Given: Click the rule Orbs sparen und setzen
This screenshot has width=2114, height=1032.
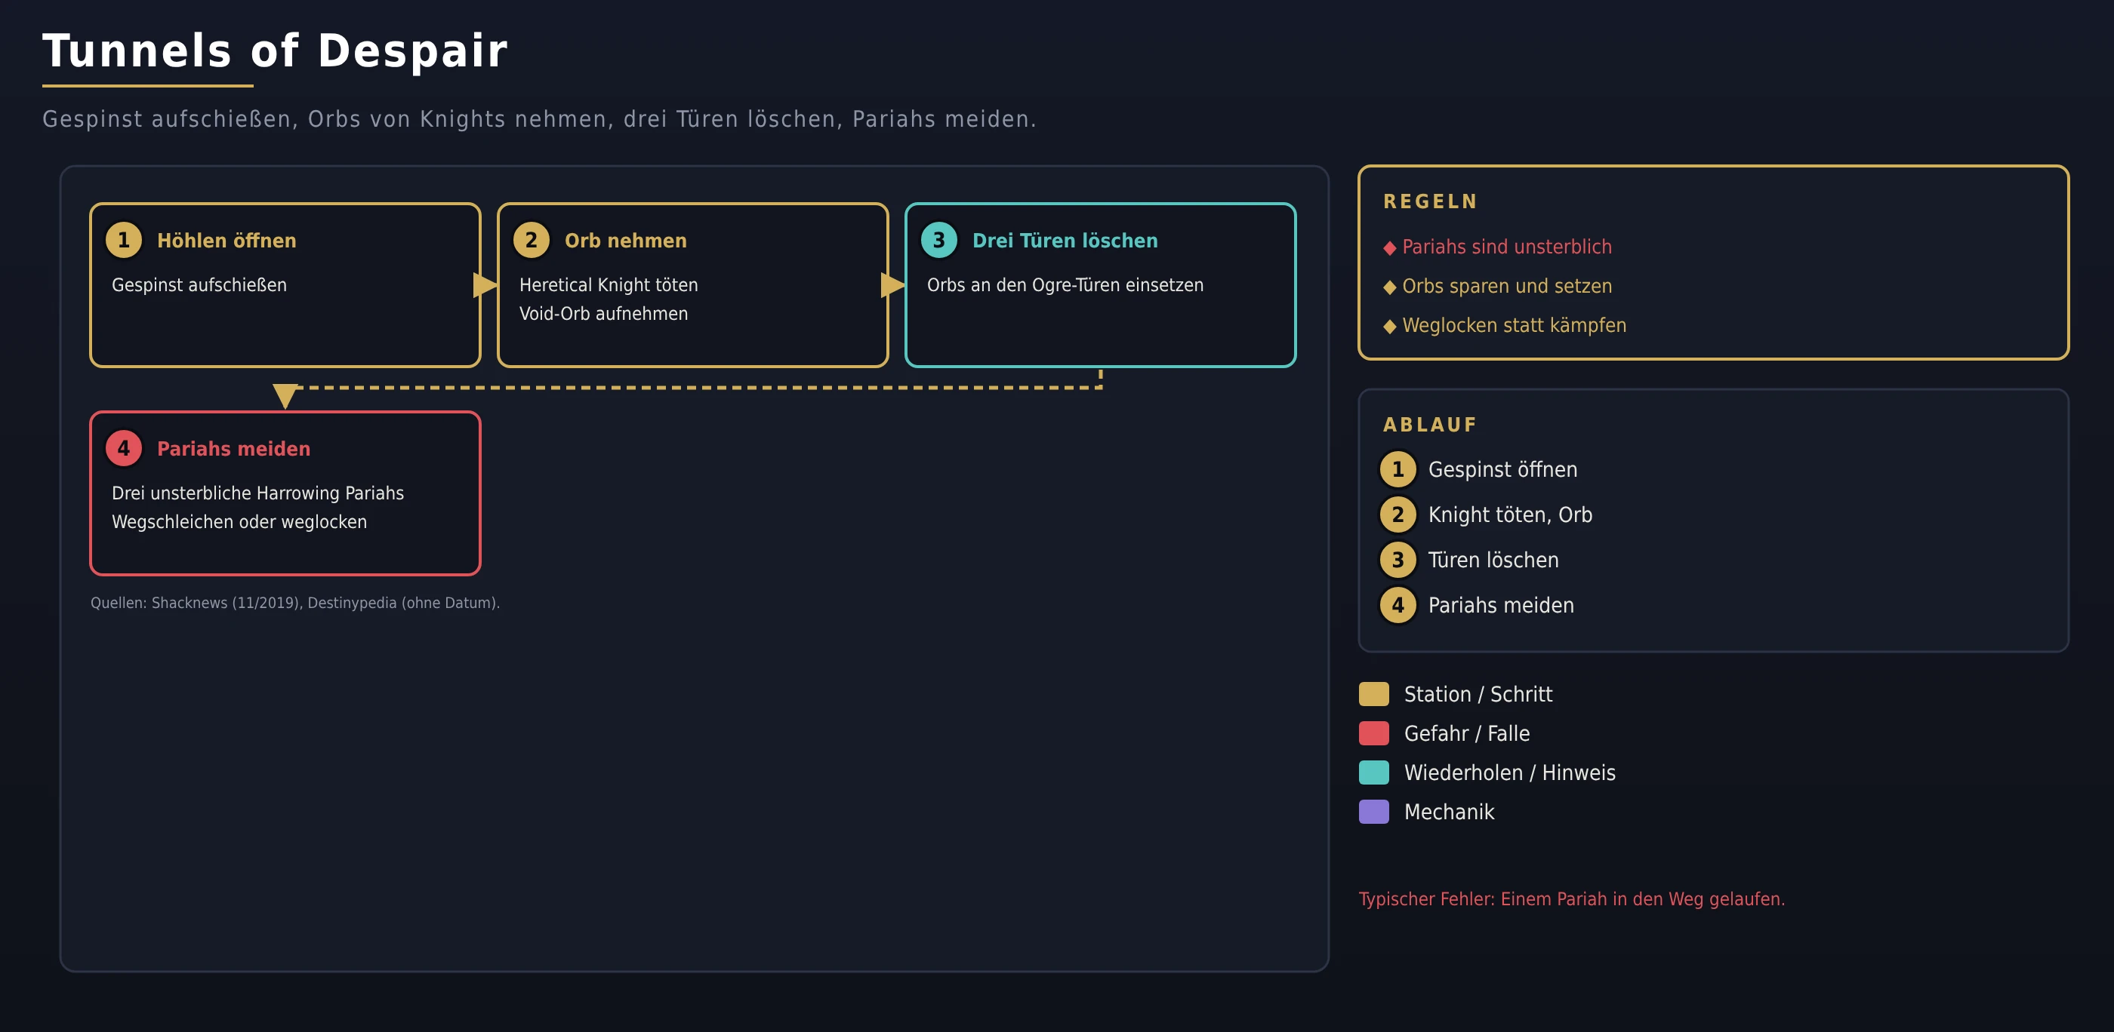Looking at the screenshot, I should [1507, 287].
